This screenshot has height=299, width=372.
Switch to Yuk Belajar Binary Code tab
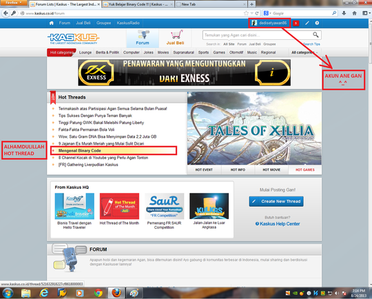pos(138,4)
